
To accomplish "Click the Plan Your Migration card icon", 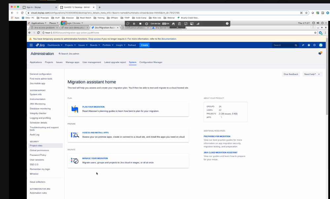I will [75, 109].
